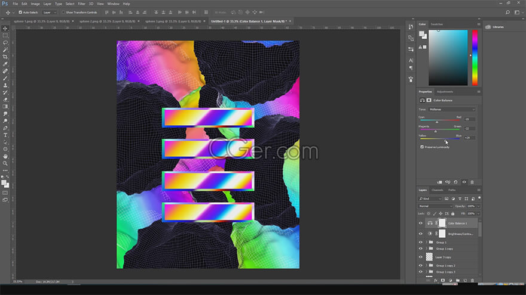Select the Gradient tool
526x295 pixels.
click(x=5, y=107)
